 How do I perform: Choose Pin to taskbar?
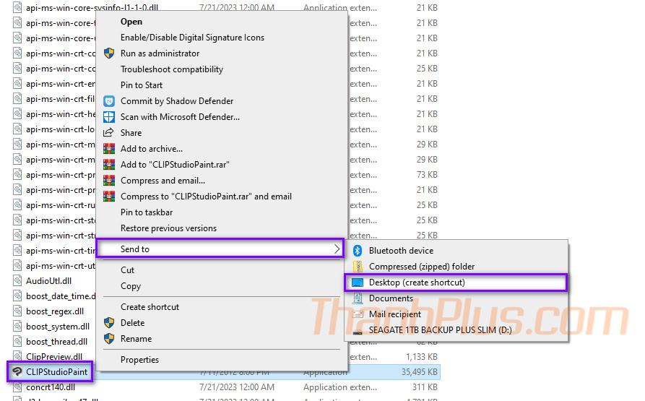pos(147,212)
